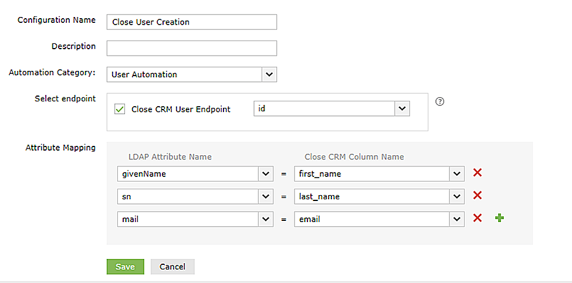
Task: Uncheck the Close CRM User Endpoint checkbox
Action: tap(120, 109)
